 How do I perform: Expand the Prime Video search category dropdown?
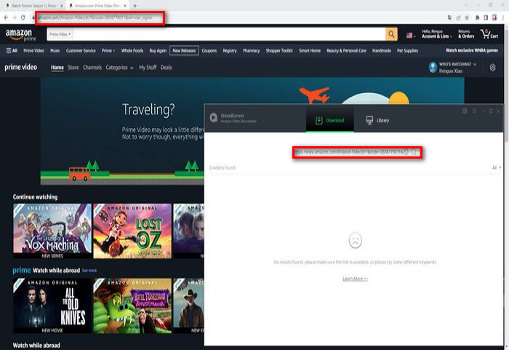coord(60,34)
